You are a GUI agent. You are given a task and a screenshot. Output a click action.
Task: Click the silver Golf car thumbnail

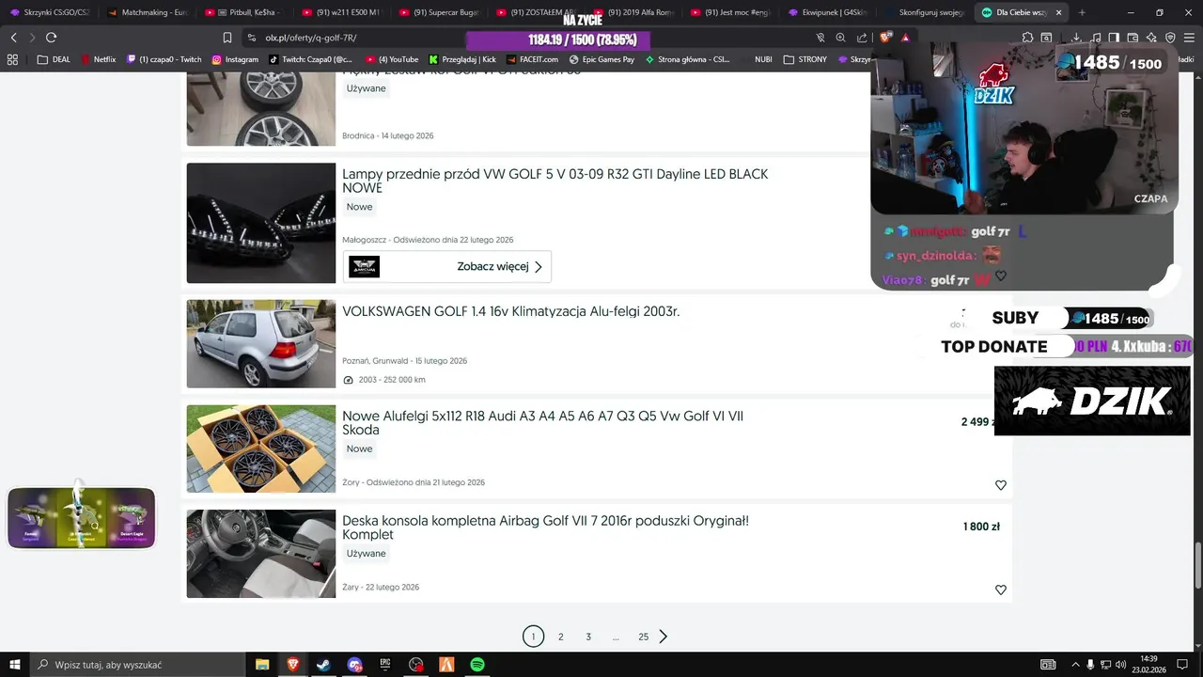pos(260,343)
